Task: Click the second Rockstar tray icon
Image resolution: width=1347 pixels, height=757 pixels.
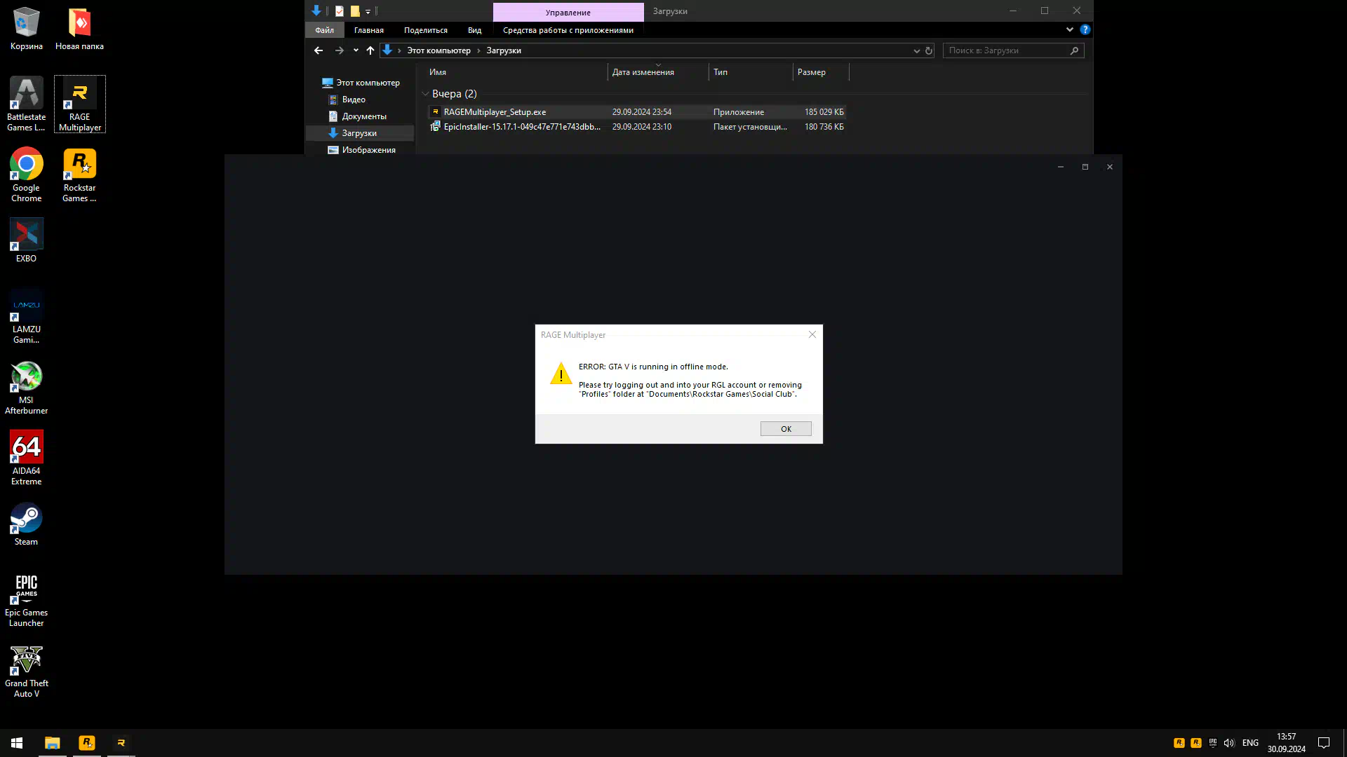Action: pyautogui.click(x=1196, y=743)
